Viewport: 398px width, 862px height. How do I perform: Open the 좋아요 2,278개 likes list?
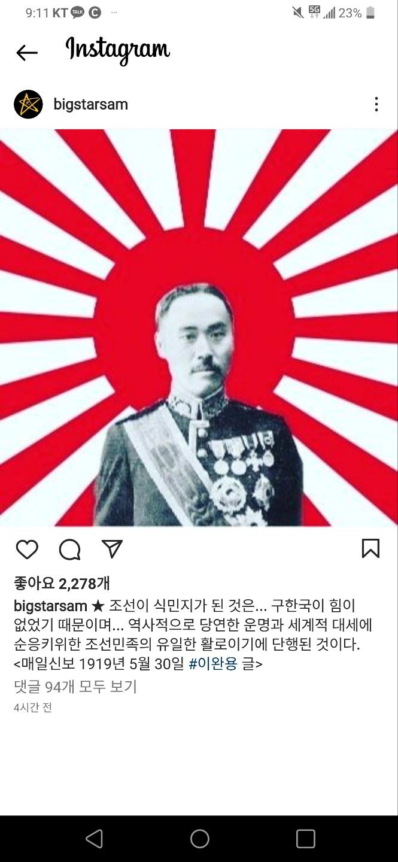pyautogui.click(x=62, y=583)
